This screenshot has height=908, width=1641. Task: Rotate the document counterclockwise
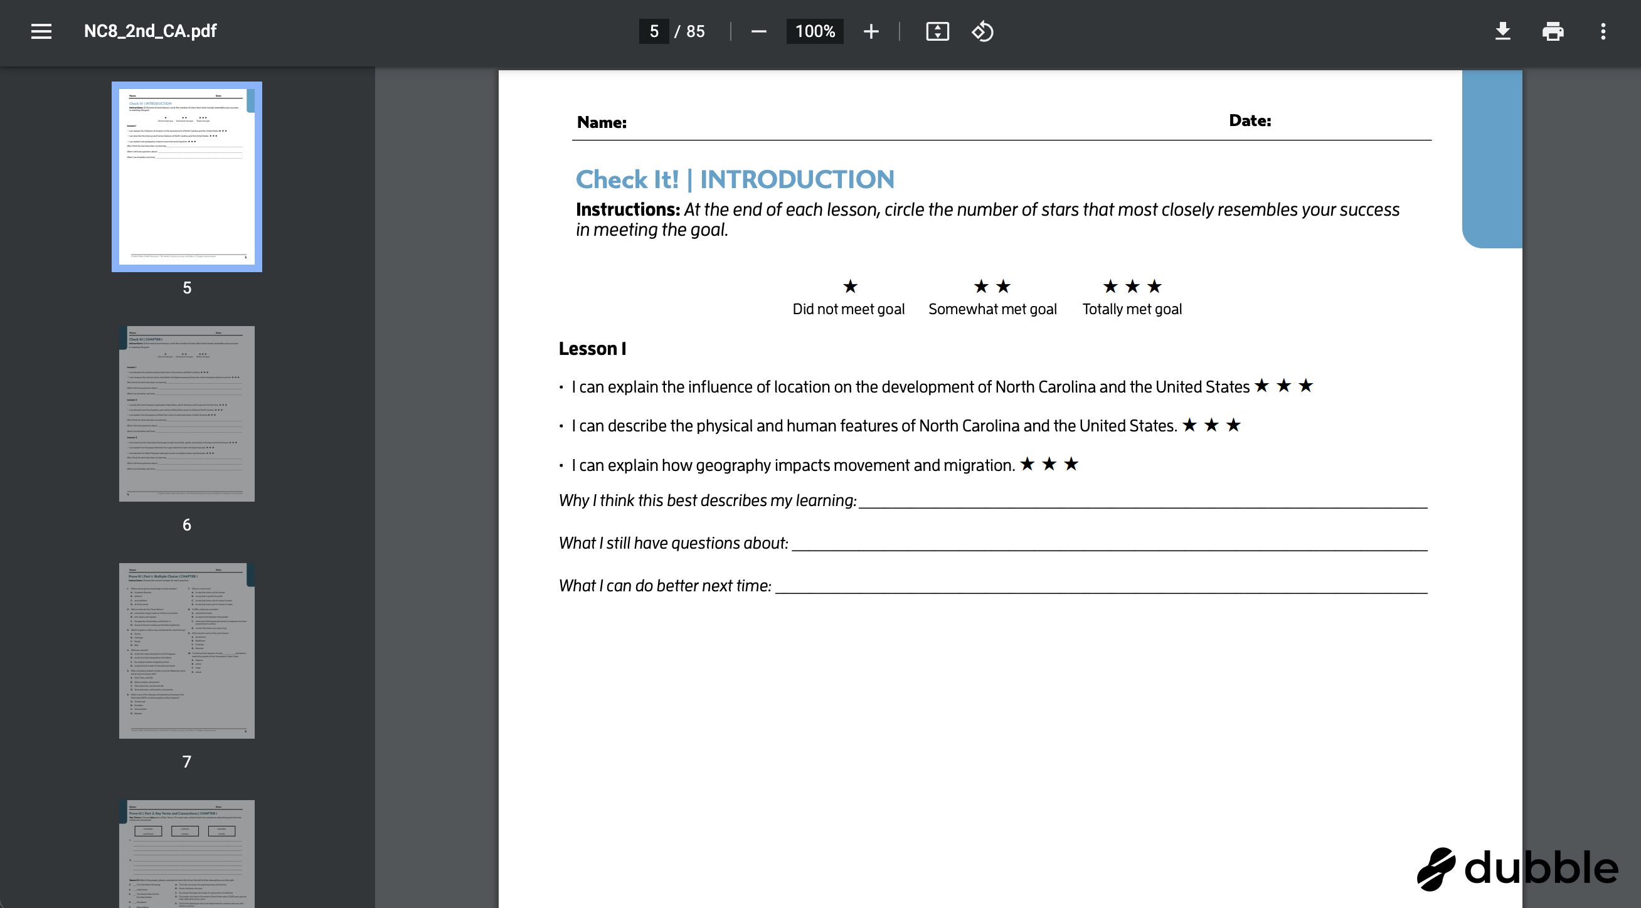click(982, 31)
